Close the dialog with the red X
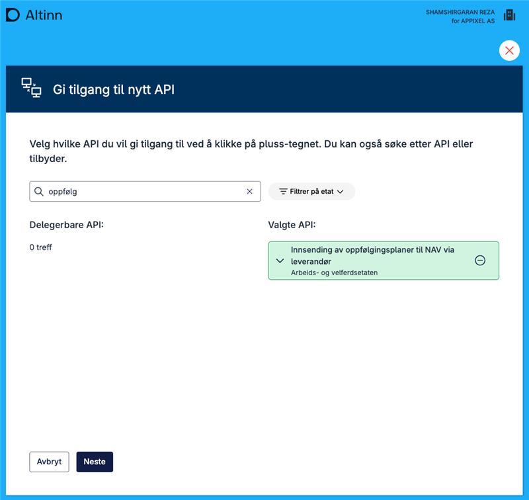The image size is (529, 500). [509, 51]
